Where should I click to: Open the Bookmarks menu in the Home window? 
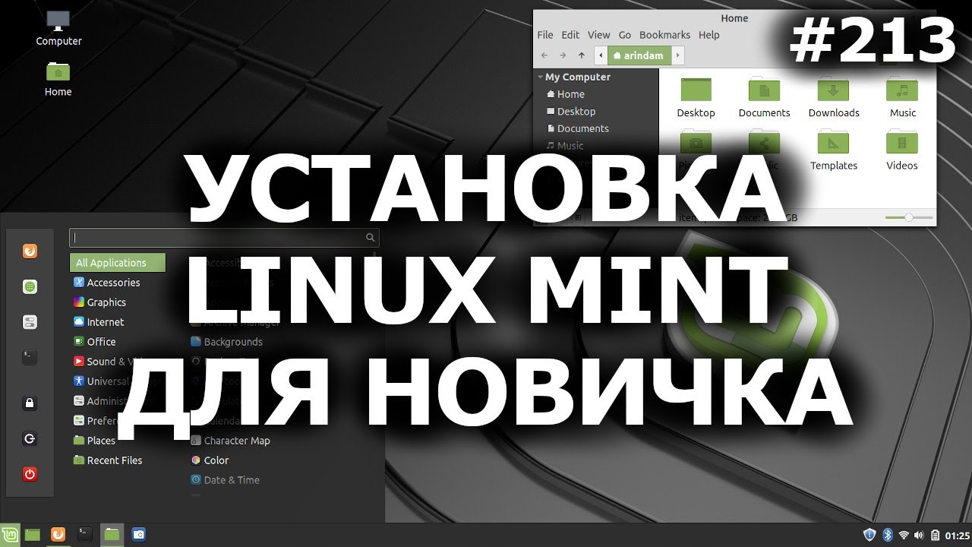click(x=664, y=35)
